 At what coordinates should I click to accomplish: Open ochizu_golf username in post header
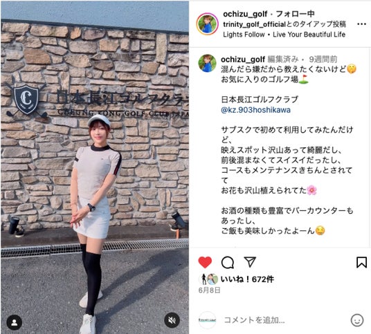tap(245, 15)
